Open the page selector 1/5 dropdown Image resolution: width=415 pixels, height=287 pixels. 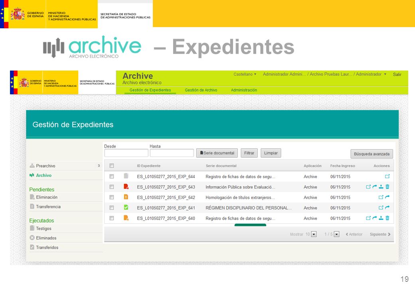(337, 234)
